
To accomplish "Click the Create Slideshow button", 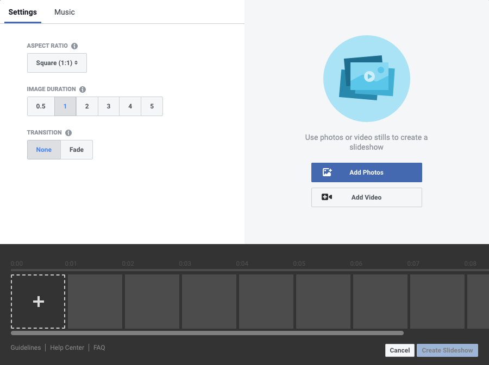I will (447, 350).
